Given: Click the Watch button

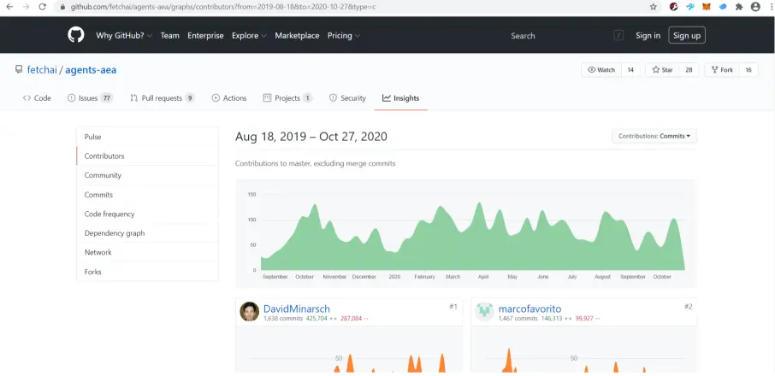Looking at the screenshot, I should (x=601, y=70).
